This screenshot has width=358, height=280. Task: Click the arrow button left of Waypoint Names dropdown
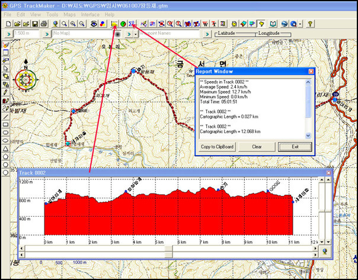point(129,34)
